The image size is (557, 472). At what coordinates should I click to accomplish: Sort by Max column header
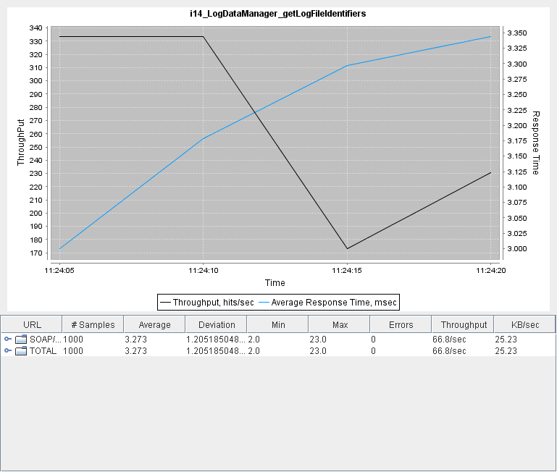point(339,324)
